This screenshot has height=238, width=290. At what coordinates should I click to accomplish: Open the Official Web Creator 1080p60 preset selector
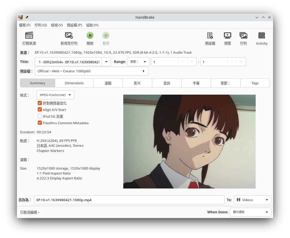[x=91, y=71]
